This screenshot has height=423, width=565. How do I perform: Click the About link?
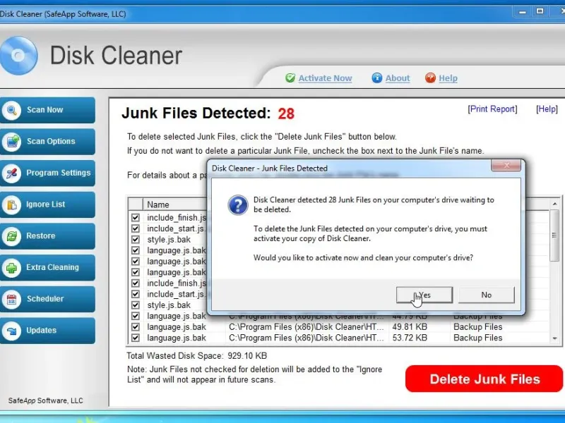(x=398, y=78)
